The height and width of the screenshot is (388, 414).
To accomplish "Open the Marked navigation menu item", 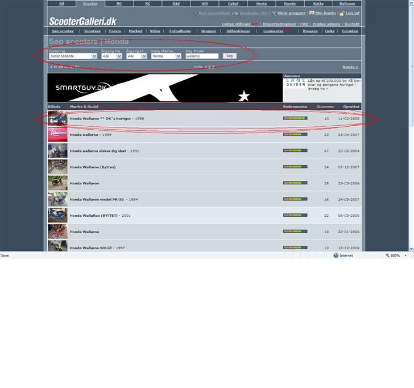I will (x=135, y=31).
